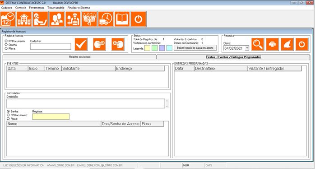Select the Crachá radio option

(6, 44)
